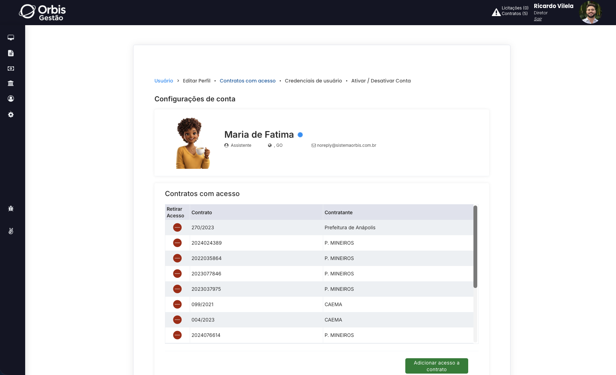Click the verified badge next to Maria de Fatima

(x=300, y=135)
